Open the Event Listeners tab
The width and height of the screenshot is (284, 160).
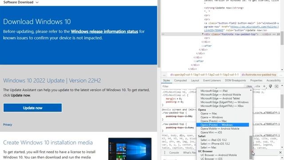pos(212,80)
